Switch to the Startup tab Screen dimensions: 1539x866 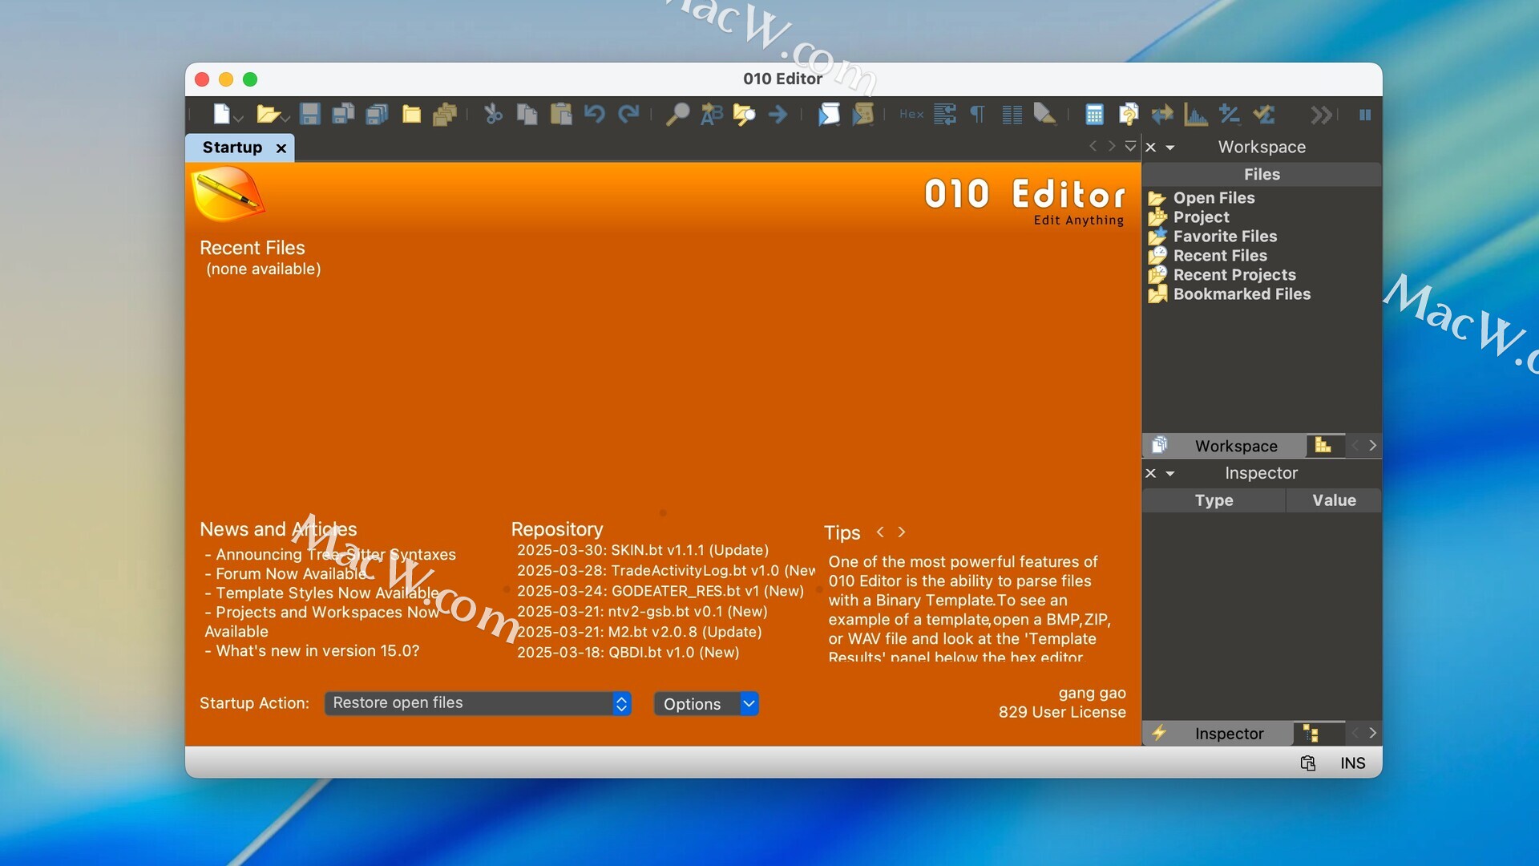coord(232,148)
